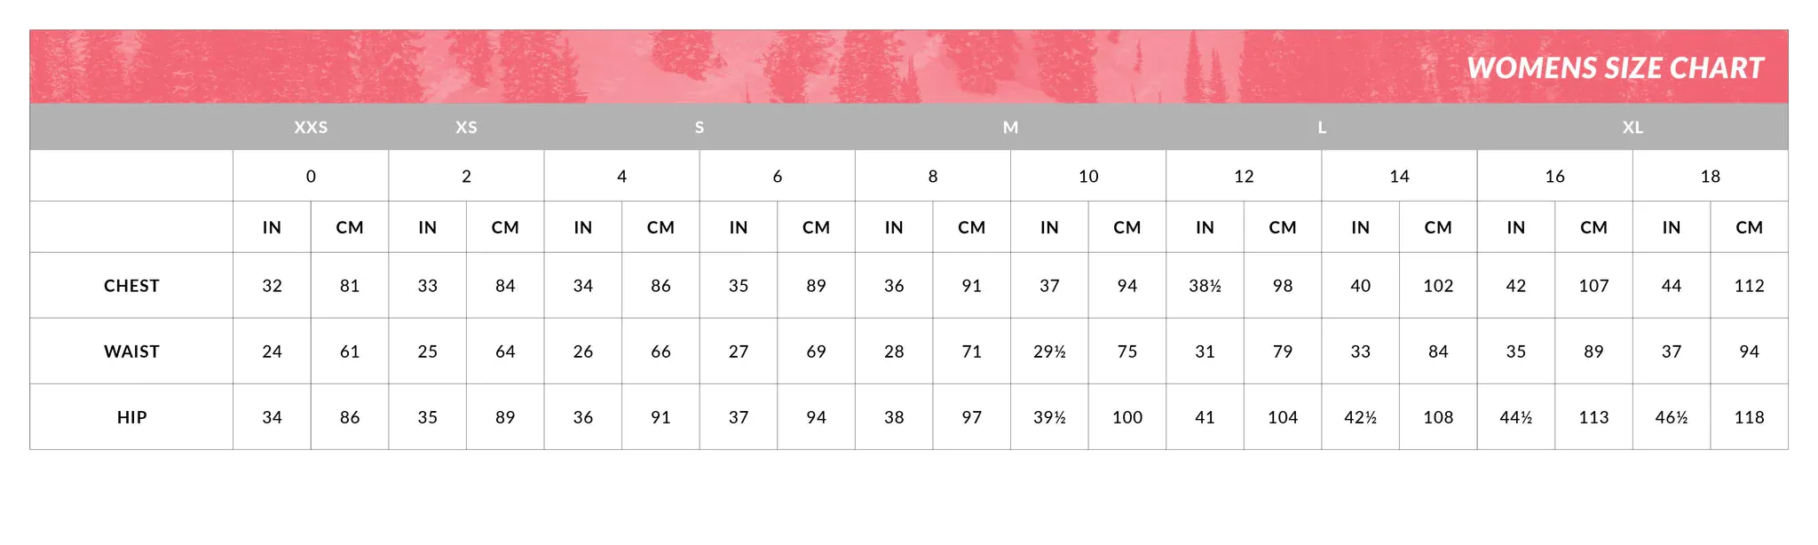Click hip value 100 centimeters

coord(1127,417)
